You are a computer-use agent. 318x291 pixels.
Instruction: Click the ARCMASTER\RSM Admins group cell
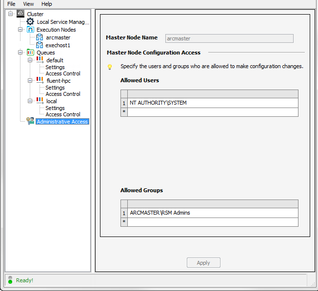213,213
